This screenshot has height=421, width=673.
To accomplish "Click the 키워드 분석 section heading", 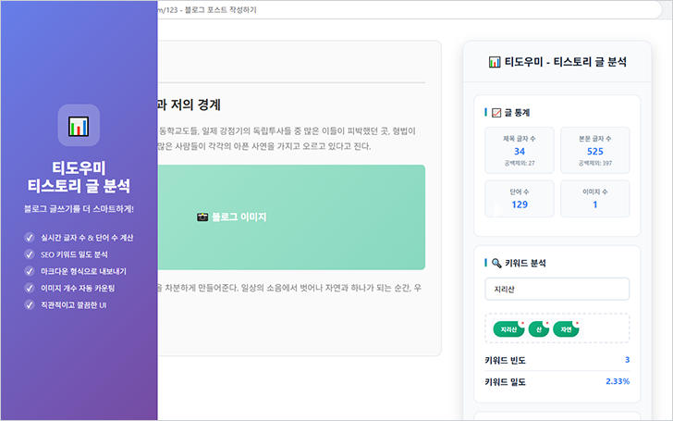I will click(x=525, y=263).
